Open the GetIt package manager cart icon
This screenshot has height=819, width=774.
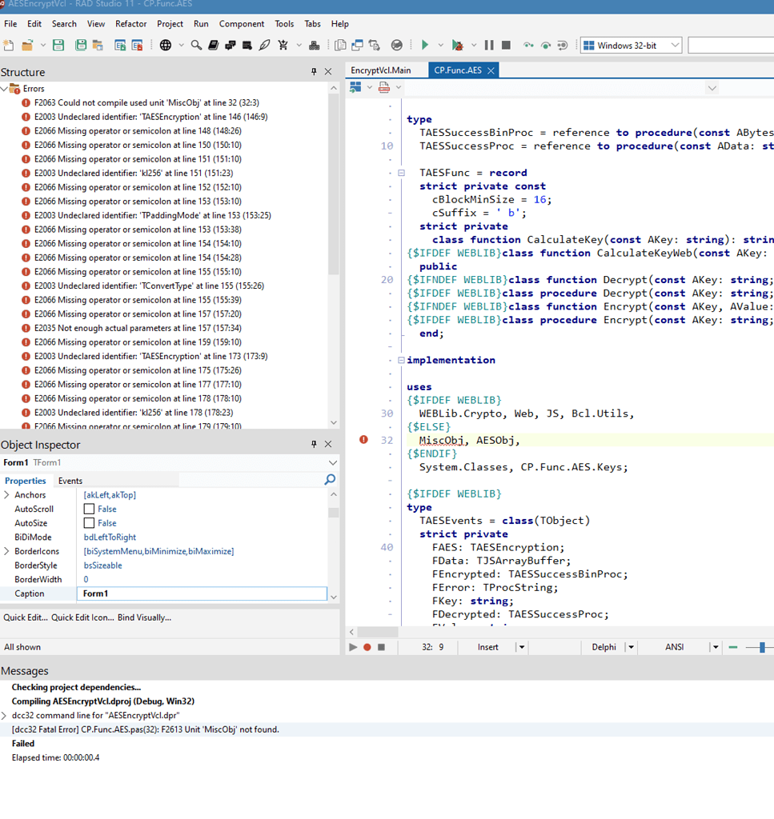(283, 45)
